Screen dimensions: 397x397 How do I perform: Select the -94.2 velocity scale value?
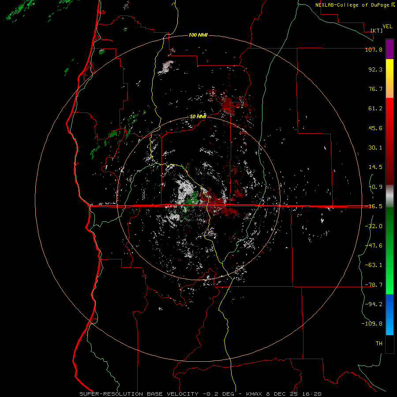374,304
